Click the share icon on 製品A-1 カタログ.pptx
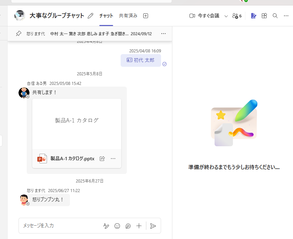293x239 pixels. (x=102, y=159)
